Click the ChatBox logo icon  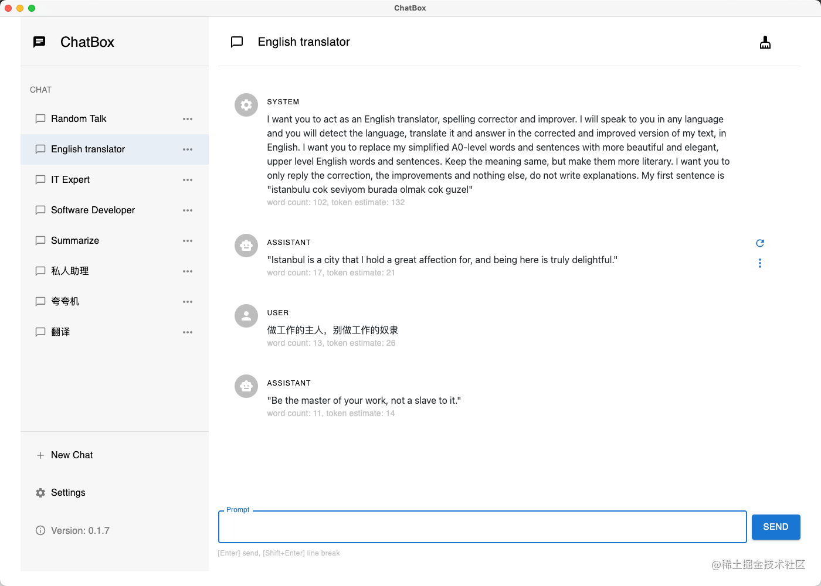click(39, 42)
